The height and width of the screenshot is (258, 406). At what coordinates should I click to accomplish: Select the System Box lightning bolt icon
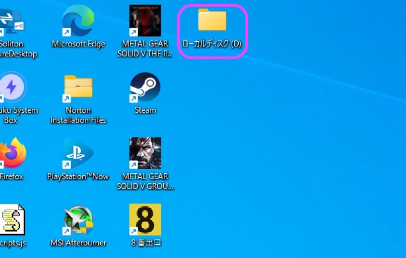coord(13,87)
